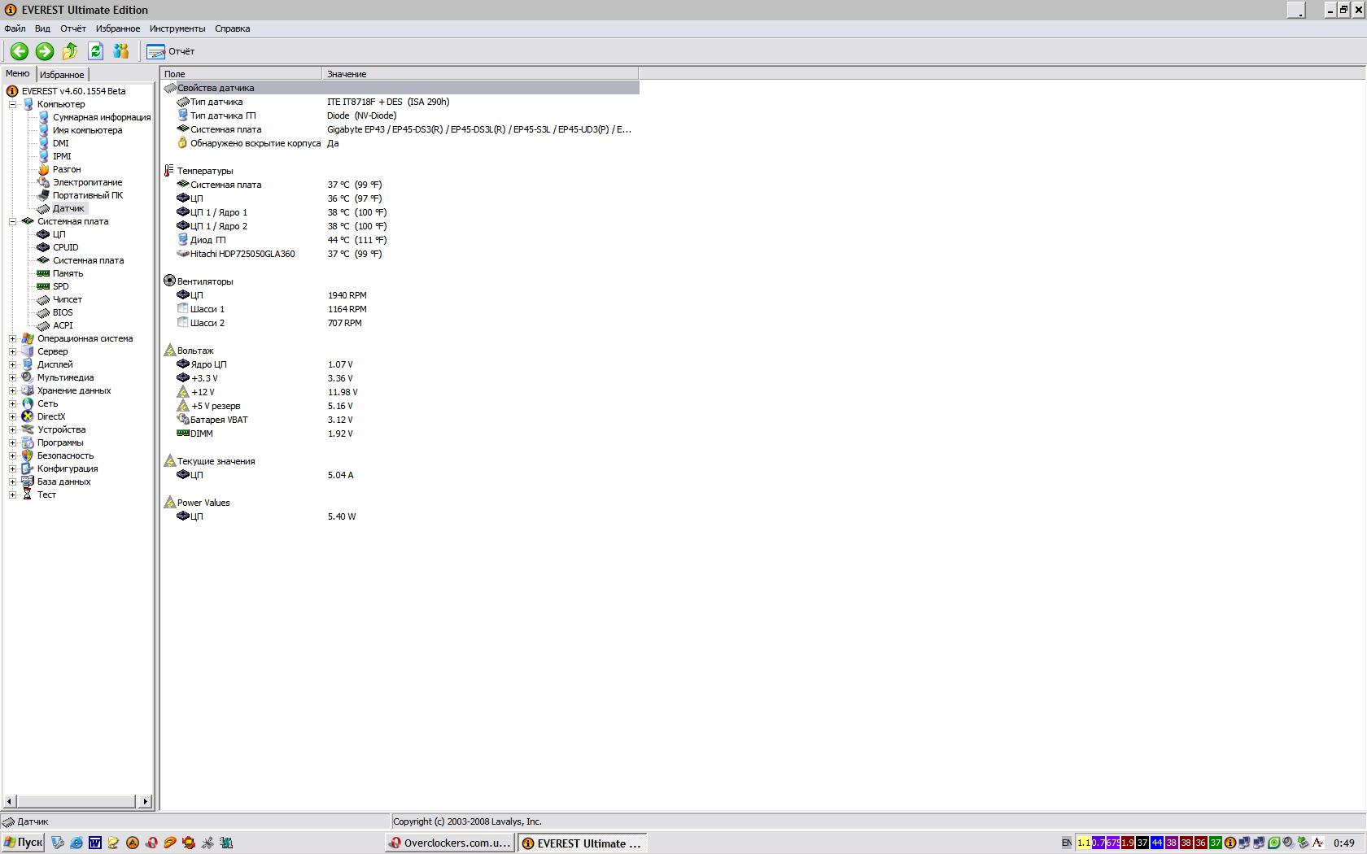This screenshot has height=854, width=1367.
Task: Open the Чипсет tree item
Action: [67, 299]
